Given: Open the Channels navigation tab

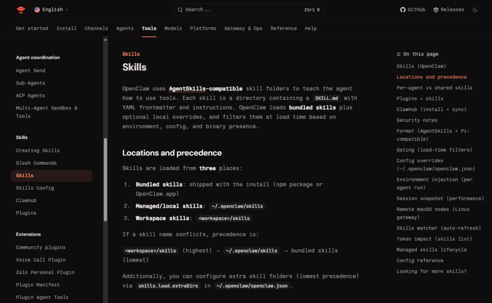Looking at the screenshot, I should tap(96, 28).
